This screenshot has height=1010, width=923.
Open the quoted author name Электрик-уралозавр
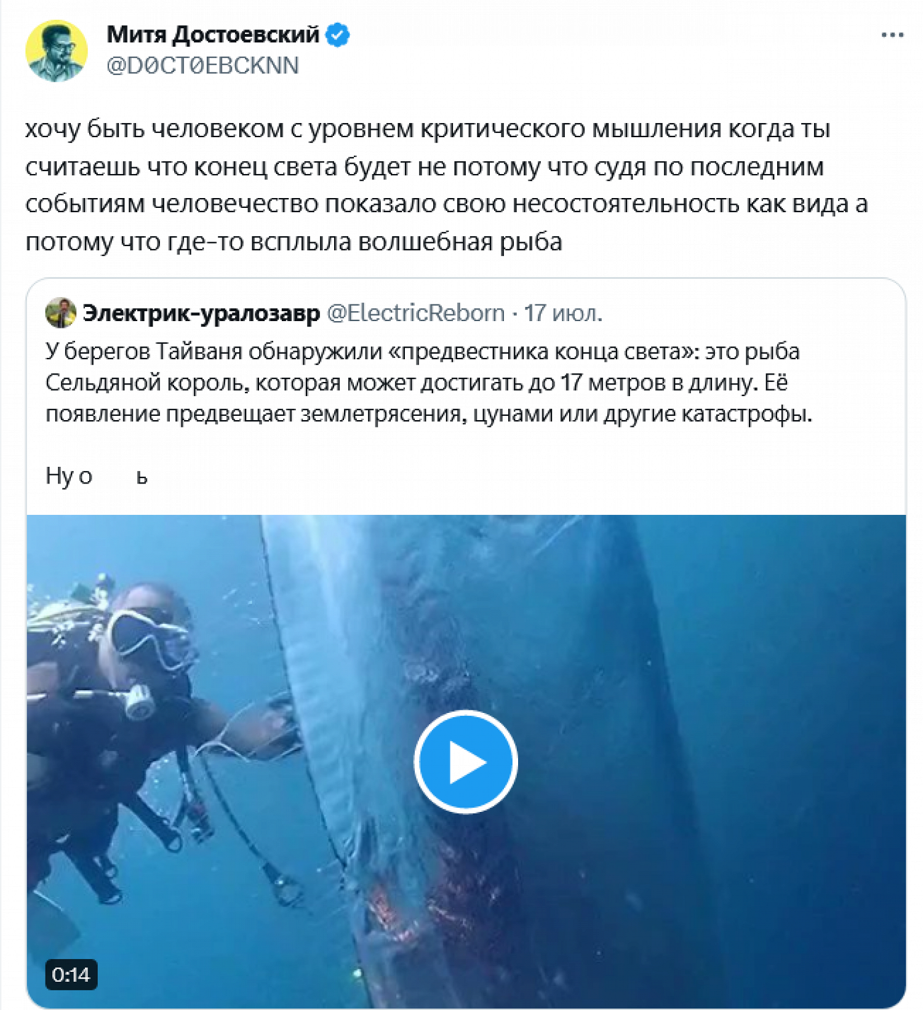pos(201,313)
